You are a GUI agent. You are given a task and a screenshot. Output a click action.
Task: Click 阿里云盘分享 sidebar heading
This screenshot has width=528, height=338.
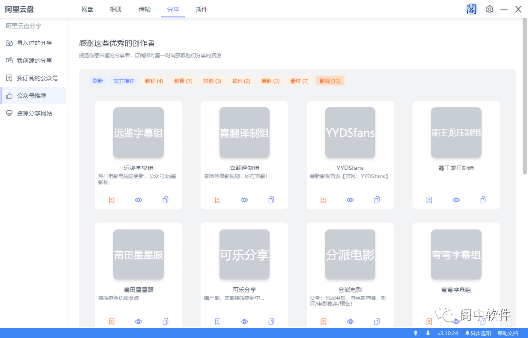[x=23, y=26]
